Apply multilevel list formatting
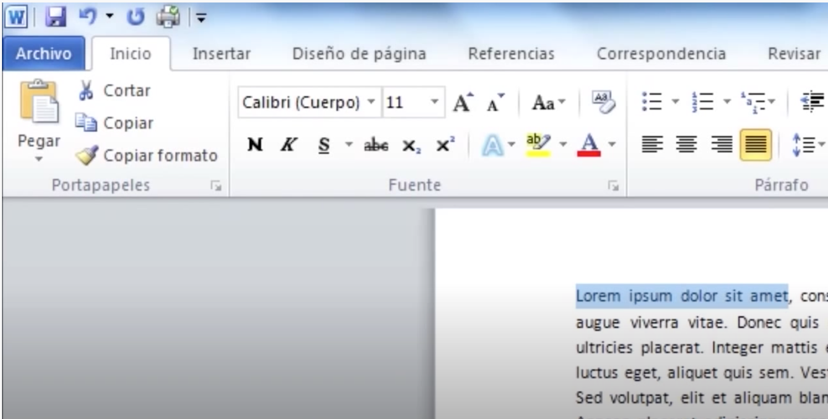 (x=752, y=102)
